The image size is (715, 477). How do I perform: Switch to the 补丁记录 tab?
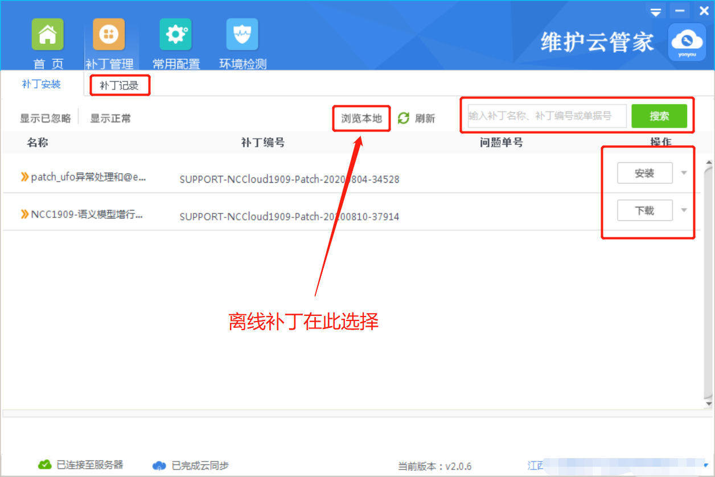coord(119,86)
